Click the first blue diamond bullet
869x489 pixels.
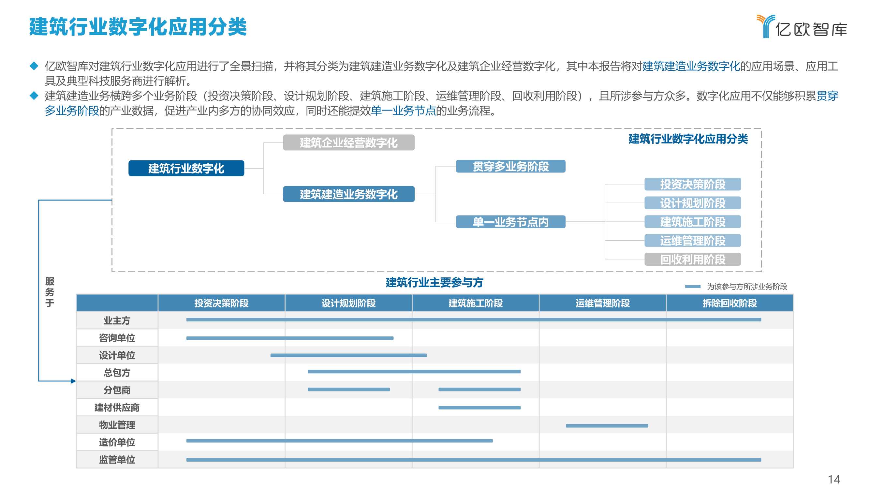(34, 66)
